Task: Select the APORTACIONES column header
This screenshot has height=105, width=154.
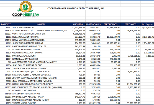Action: coord(93,24)
